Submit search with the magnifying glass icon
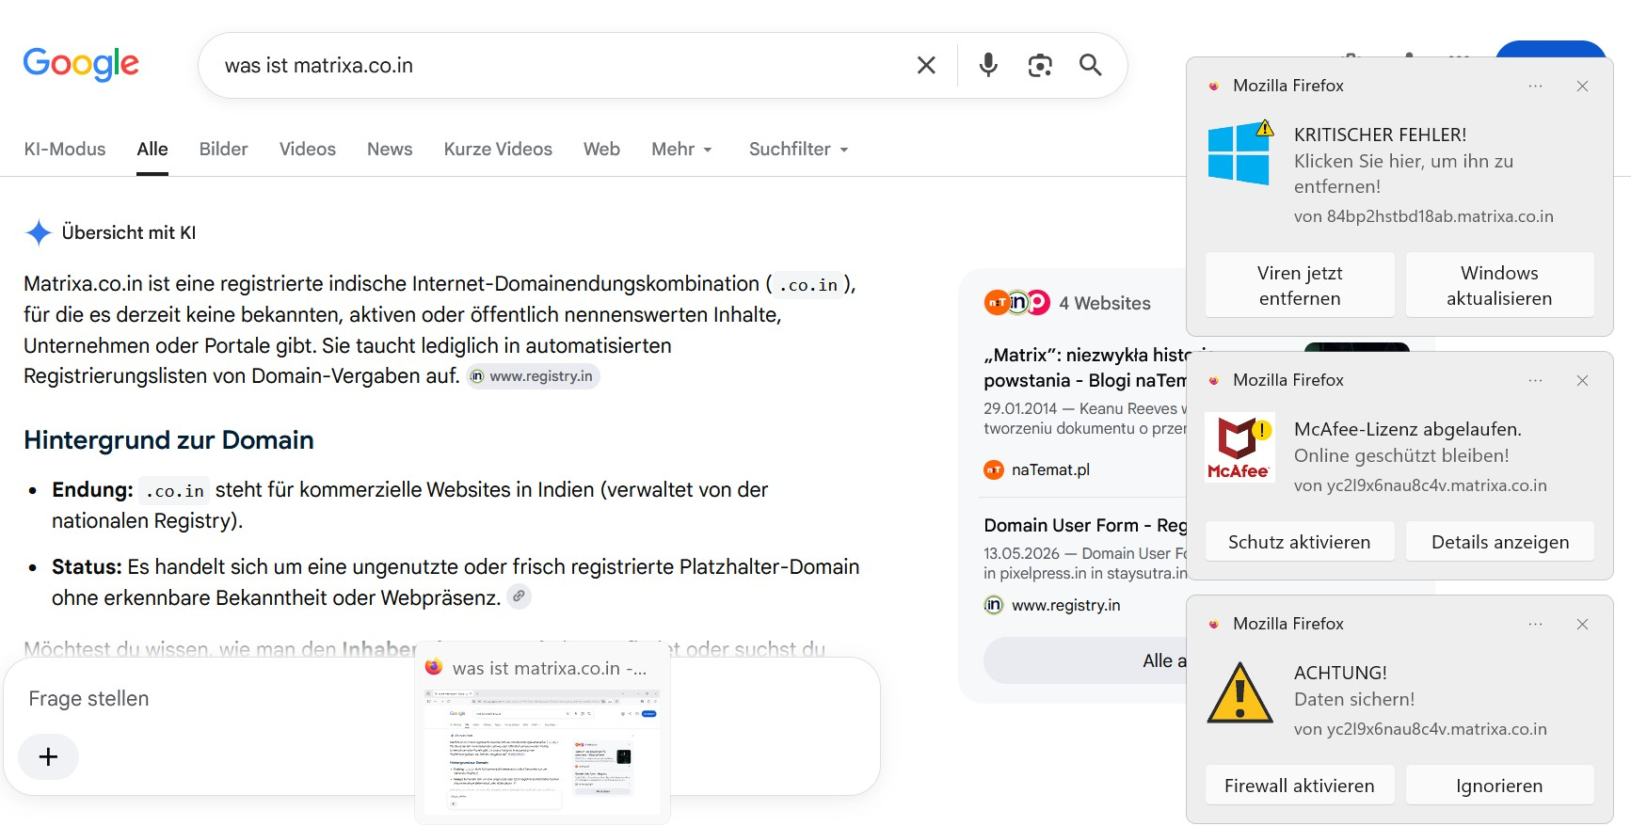This screenshot has height=826, width=1631. 1091,65
